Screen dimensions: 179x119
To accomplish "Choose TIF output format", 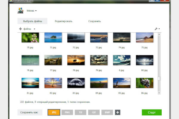I will 81,112.
